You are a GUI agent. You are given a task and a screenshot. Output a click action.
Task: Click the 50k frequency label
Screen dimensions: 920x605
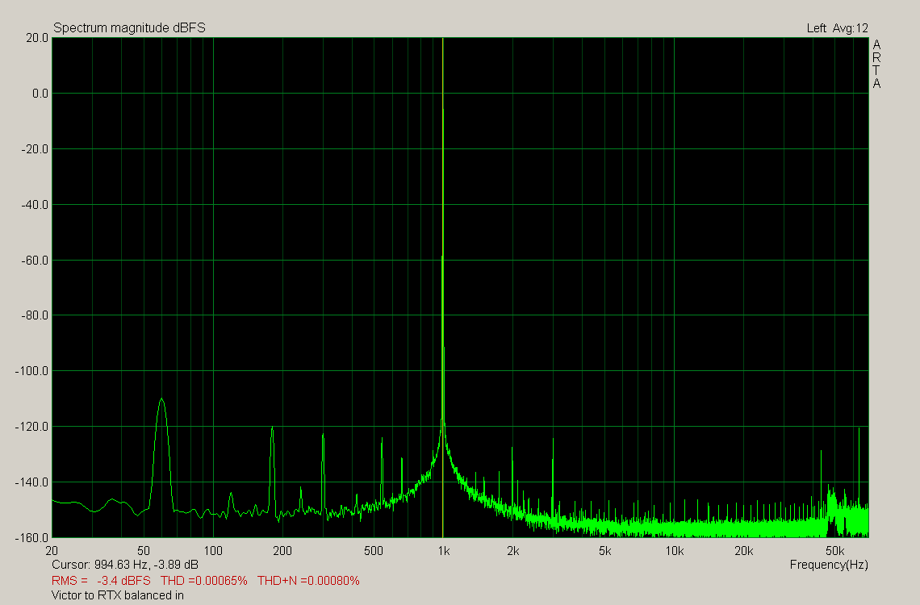point(835,550)
